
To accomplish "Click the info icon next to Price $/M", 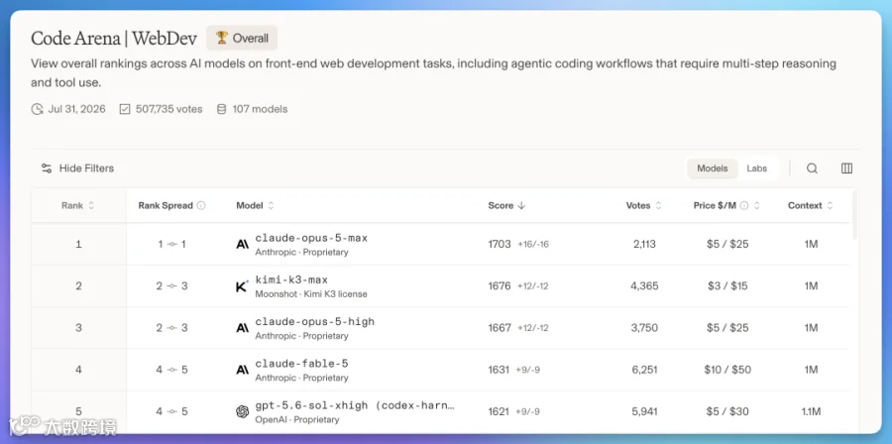I will (744, 206).
